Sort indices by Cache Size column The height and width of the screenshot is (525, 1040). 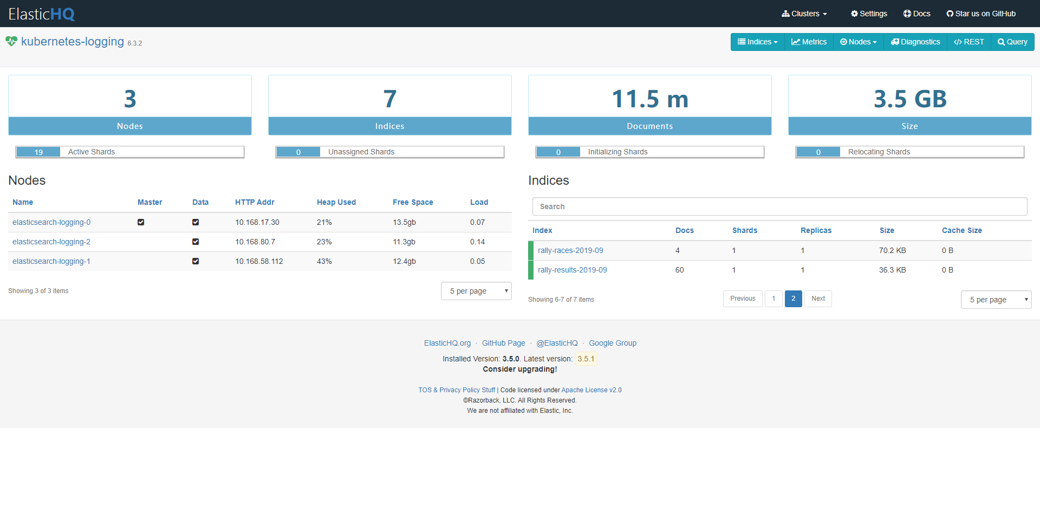click(x=962, y=230)
